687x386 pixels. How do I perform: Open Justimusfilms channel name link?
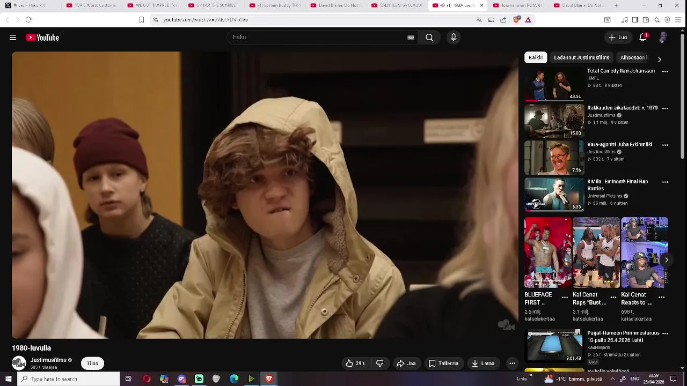pos(48,360)
